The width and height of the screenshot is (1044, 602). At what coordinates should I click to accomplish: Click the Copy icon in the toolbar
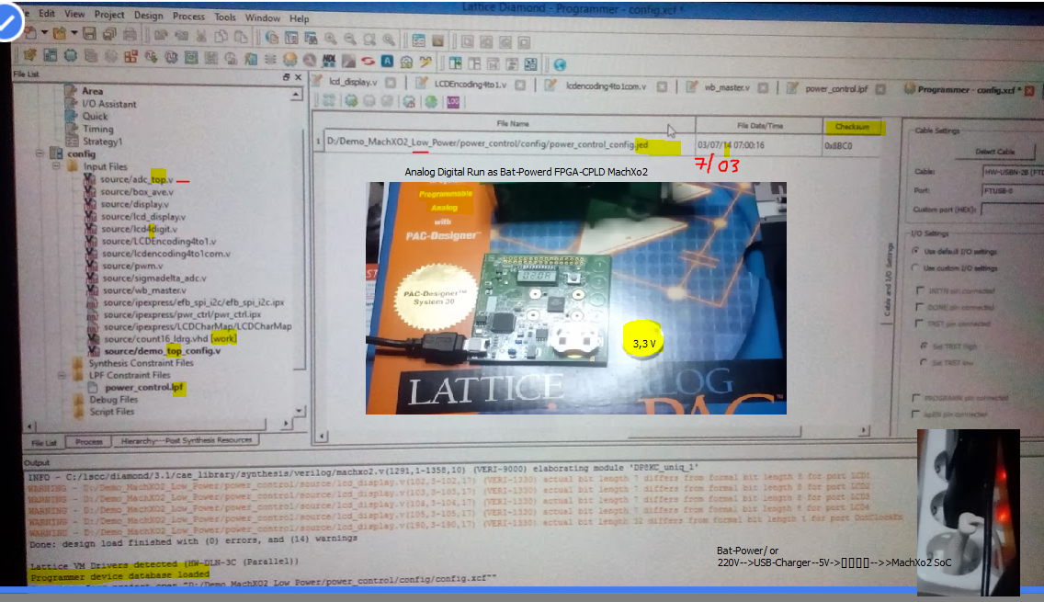click(x=221, y=36)
